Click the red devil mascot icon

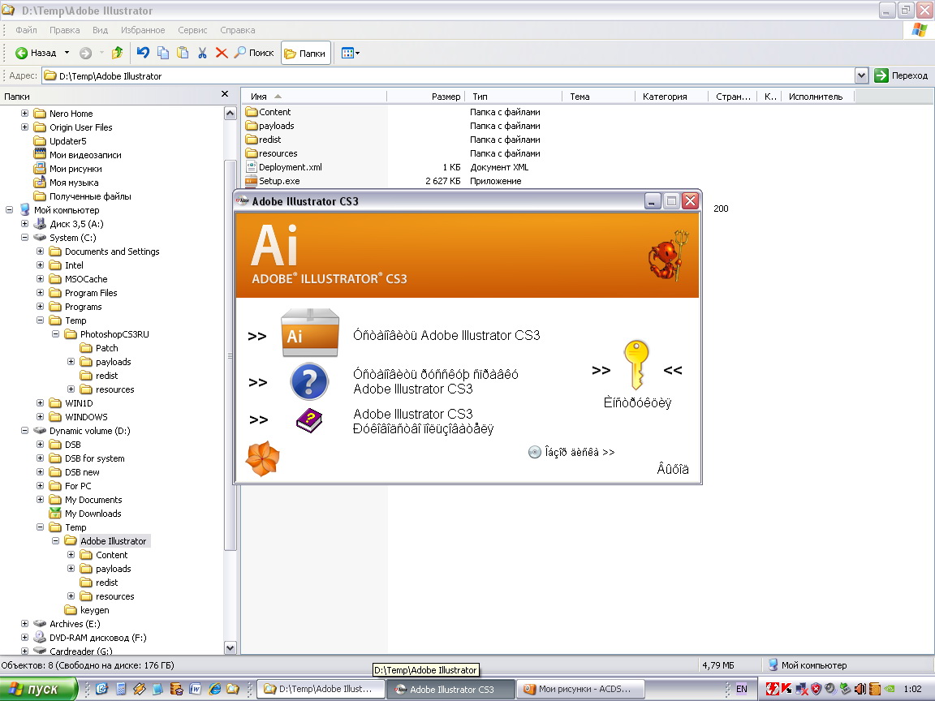point(667,257)
